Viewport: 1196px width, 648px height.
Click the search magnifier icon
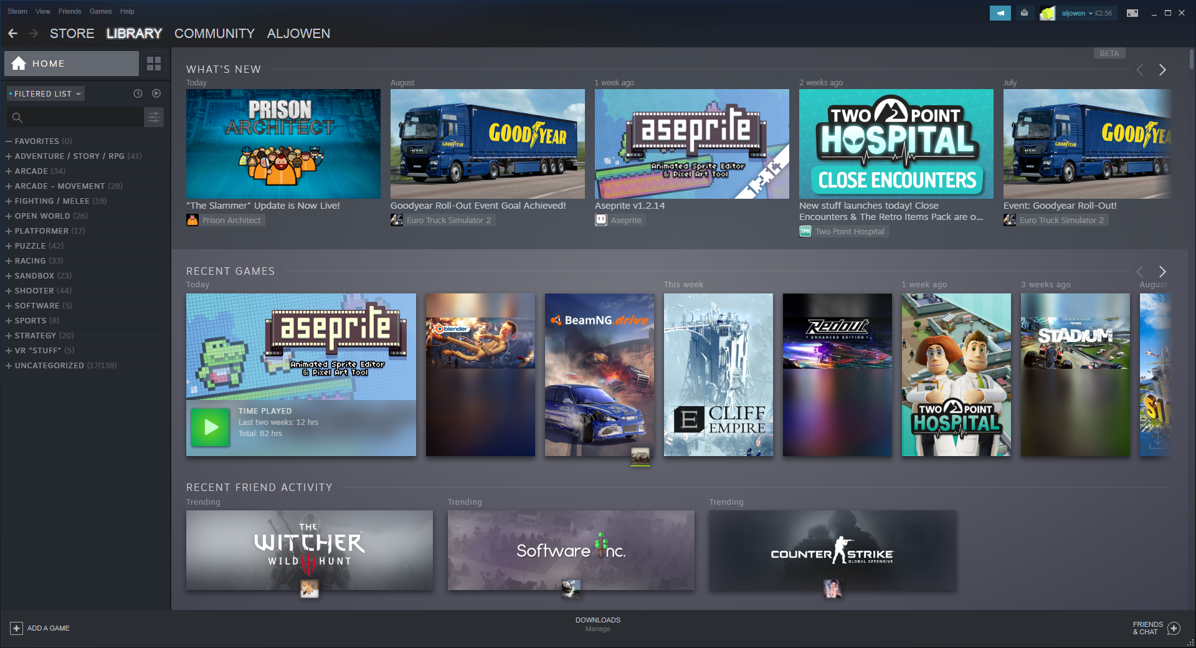(17, 117)
